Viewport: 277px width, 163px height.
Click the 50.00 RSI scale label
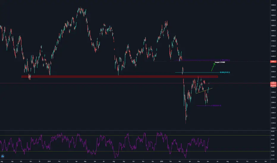click(x=273, y=143)
